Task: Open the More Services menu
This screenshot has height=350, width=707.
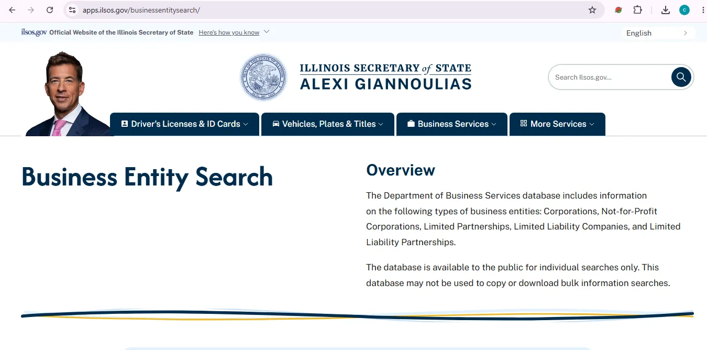Action: coord(557,124)
